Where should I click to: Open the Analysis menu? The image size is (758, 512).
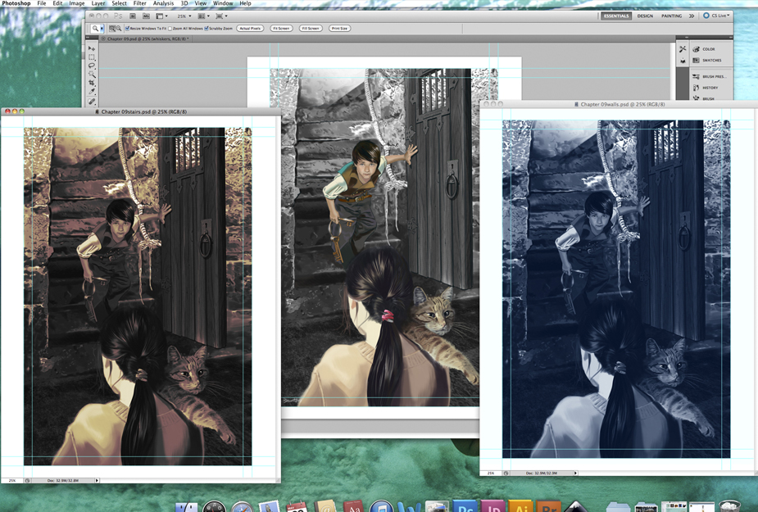click(163, 3)
